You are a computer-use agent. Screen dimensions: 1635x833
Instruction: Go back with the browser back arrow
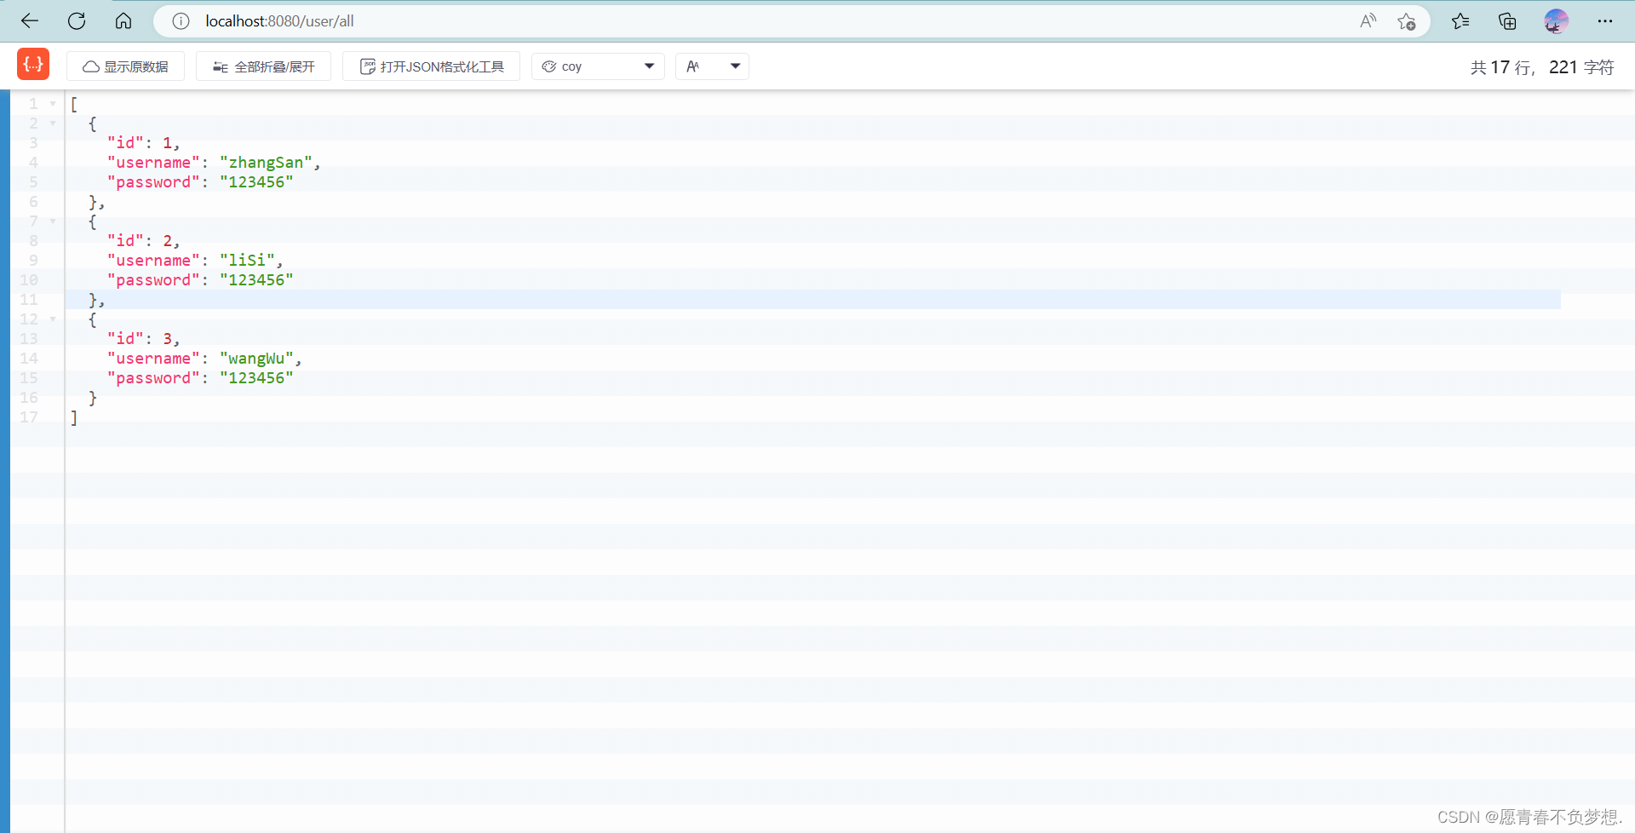30,21
